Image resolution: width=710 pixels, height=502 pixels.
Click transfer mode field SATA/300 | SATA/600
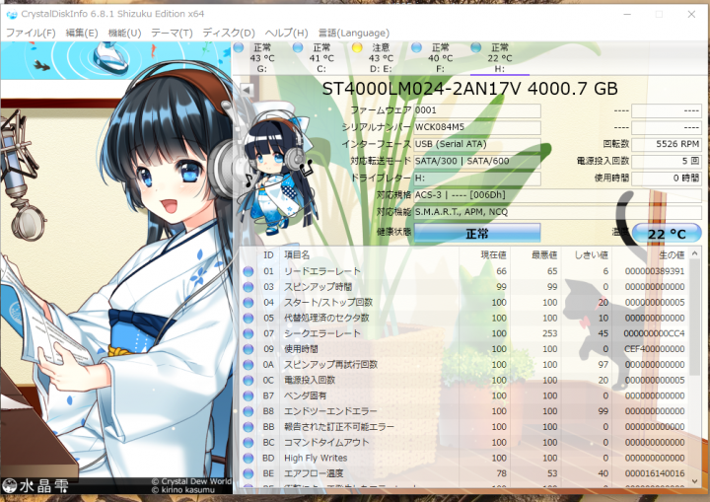click(x=477, y=161)
